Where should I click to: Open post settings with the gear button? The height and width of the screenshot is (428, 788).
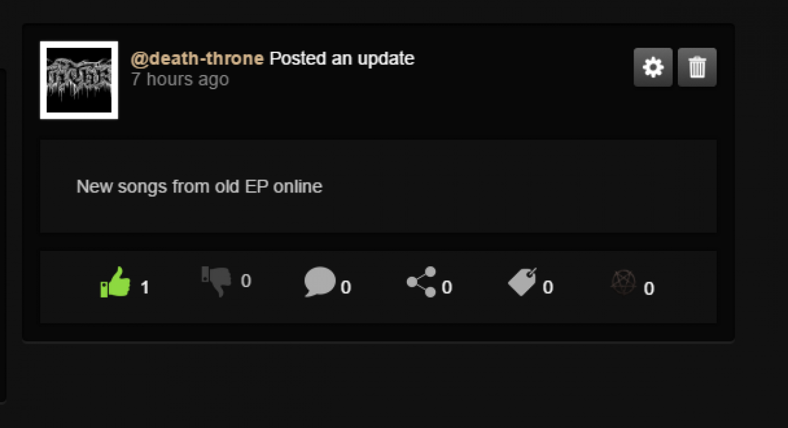(653, 67)
